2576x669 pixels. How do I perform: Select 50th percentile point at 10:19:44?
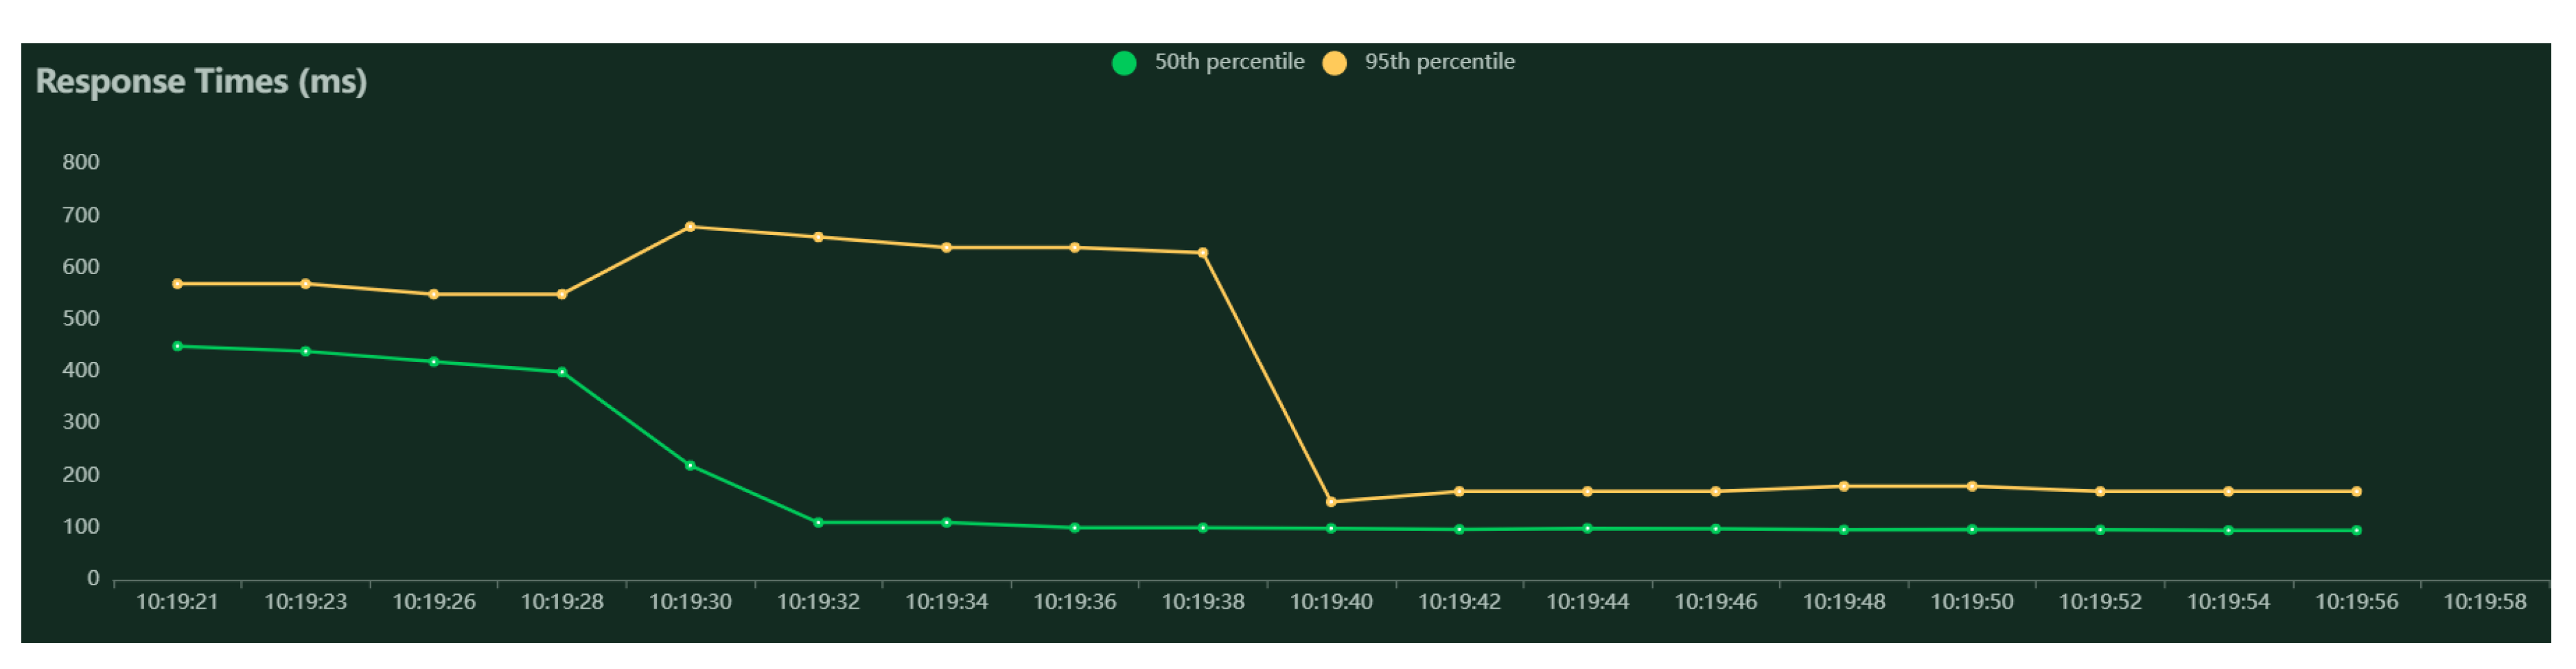pos(1588,529)
